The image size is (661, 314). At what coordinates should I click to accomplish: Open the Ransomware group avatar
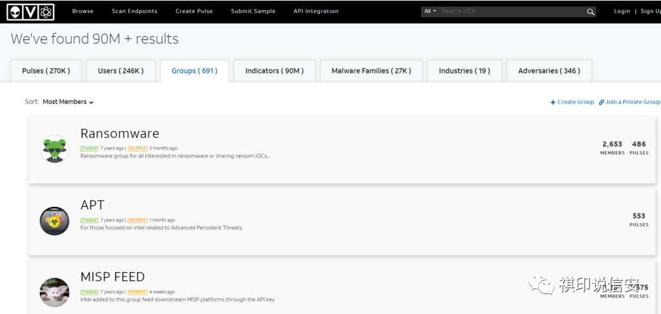tap(54, 149)
